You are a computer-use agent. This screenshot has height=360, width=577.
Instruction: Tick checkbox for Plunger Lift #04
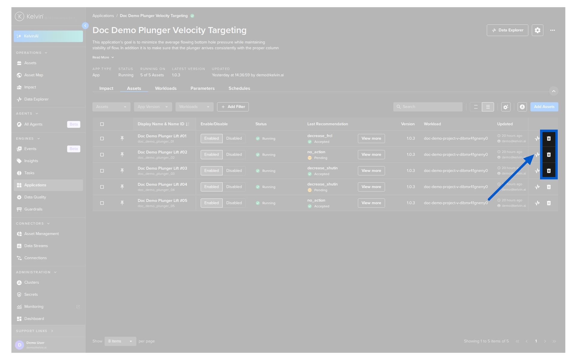click(102, 187)
